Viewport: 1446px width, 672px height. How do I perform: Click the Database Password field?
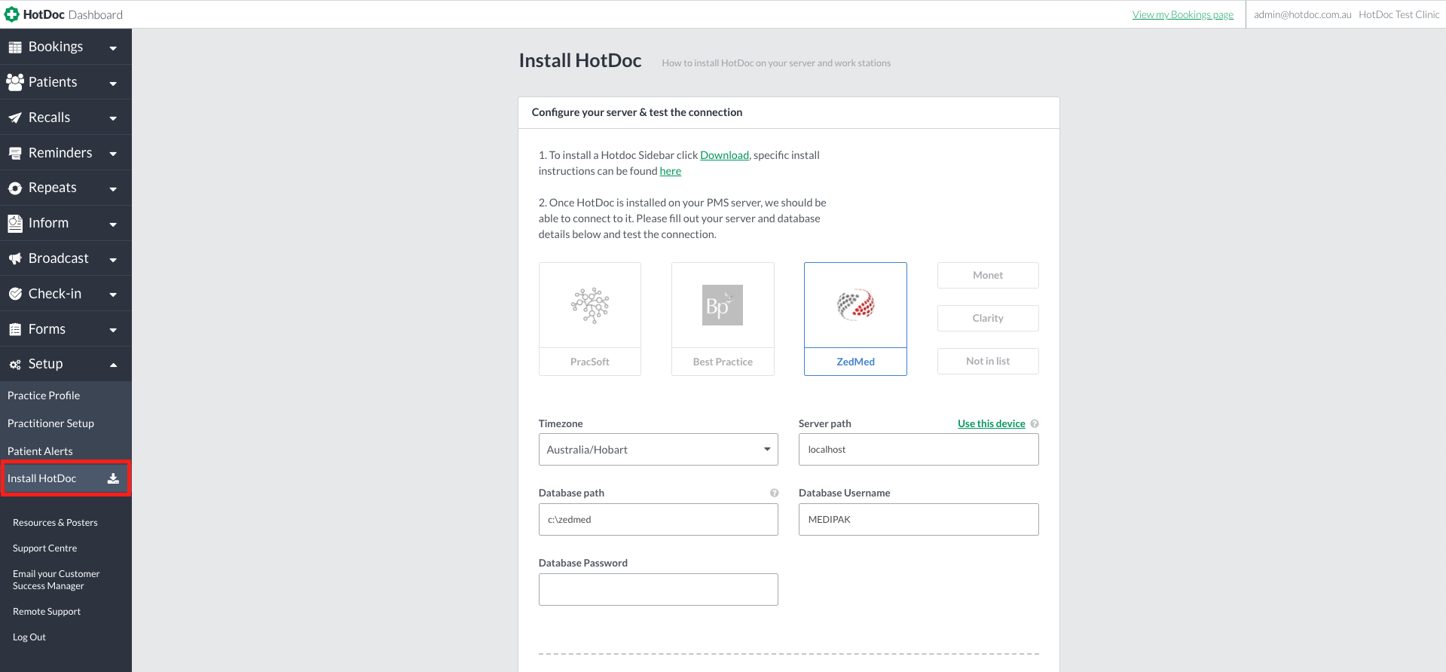click(x=658, y=590)
